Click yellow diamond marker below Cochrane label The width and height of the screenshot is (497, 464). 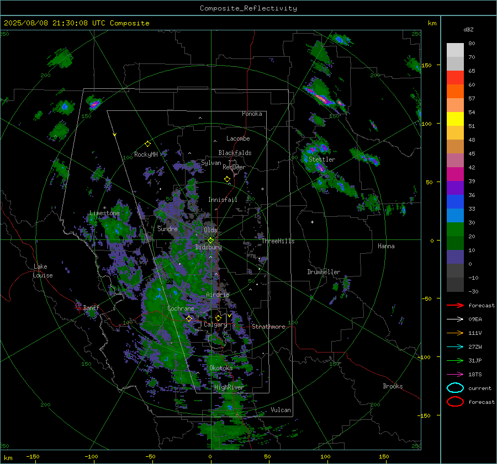(189, 318)
